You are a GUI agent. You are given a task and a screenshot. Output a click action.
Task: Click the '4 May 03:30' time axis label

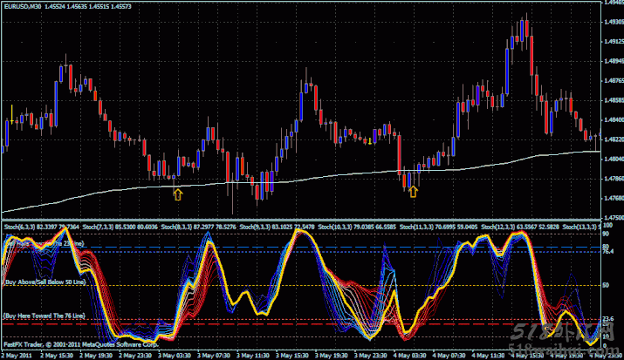click(411, 356)
